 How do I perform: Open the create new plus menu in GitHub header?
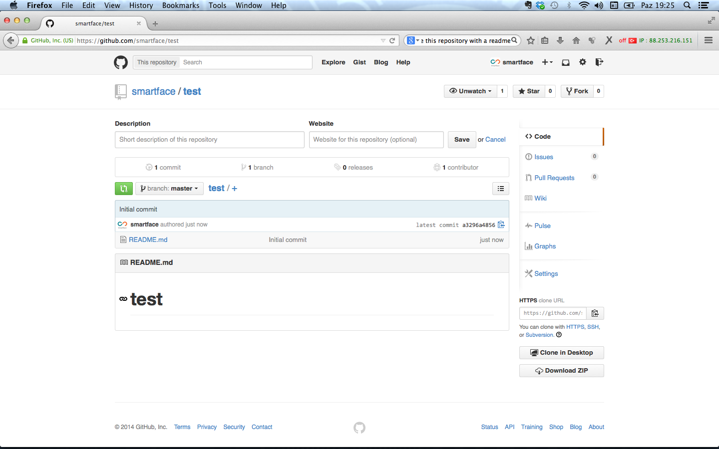(x=547, y=62)
